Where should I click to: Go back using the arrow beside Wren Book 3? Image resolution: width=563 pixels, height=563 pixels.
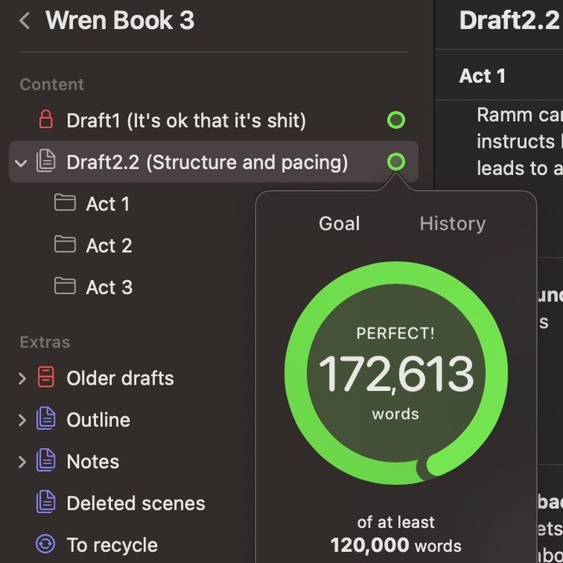click(24, 20)
